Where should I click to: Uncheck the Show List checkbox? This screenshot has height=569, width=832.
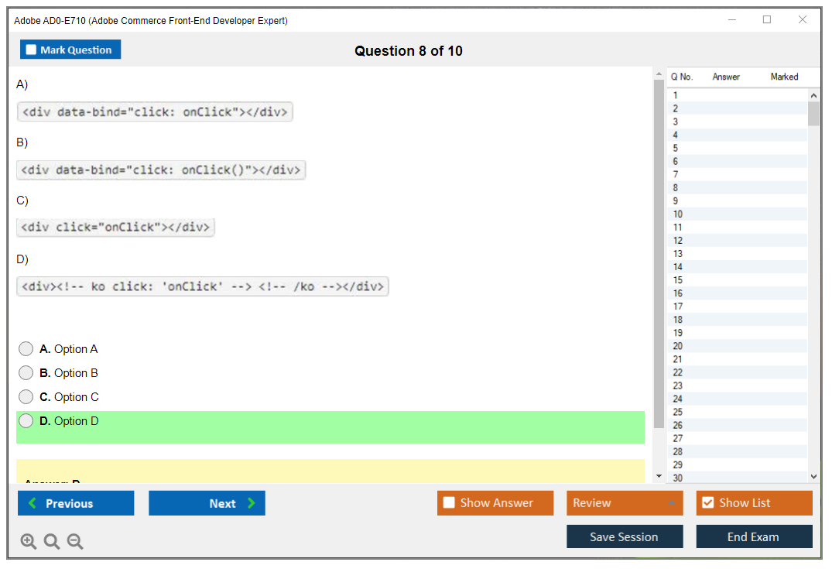(707, 503)
